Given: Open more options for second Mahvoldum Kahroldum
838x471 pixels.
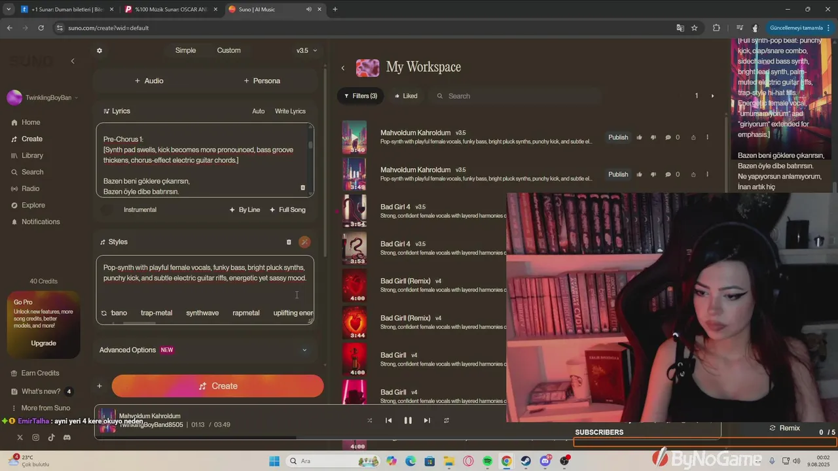Looking at the screenshot, I should tap(708, 175).
